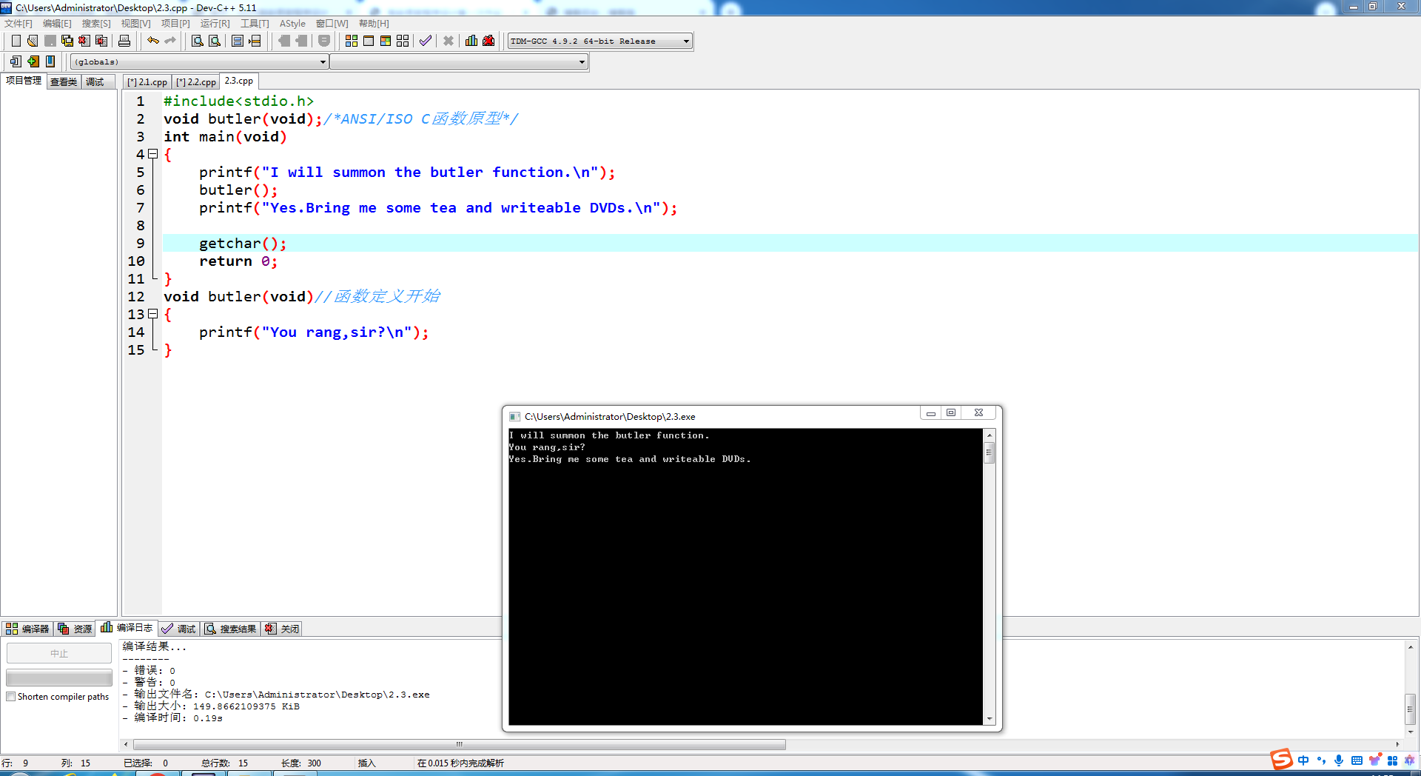Click the console window vertical scrollbar thumb
Viewport: 1421px width, 776px height.
989,452
